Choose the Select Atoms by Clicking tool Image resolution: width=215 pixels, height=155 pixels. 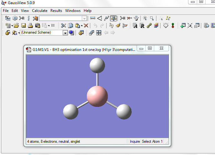(145, 18)
